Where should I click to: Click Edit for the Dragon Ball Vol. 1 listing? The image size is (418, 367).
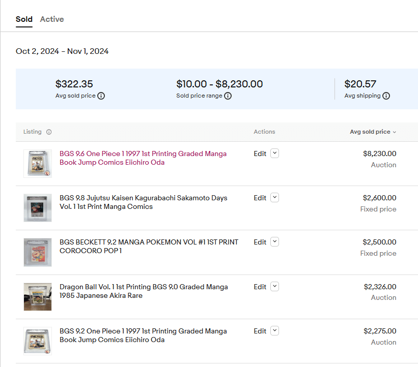pyautogui.click(x=260, y=287)
